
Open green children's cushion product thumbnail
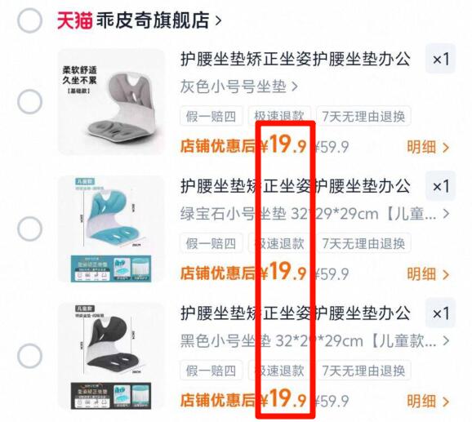pyautogui.click(x=111, y=229)
